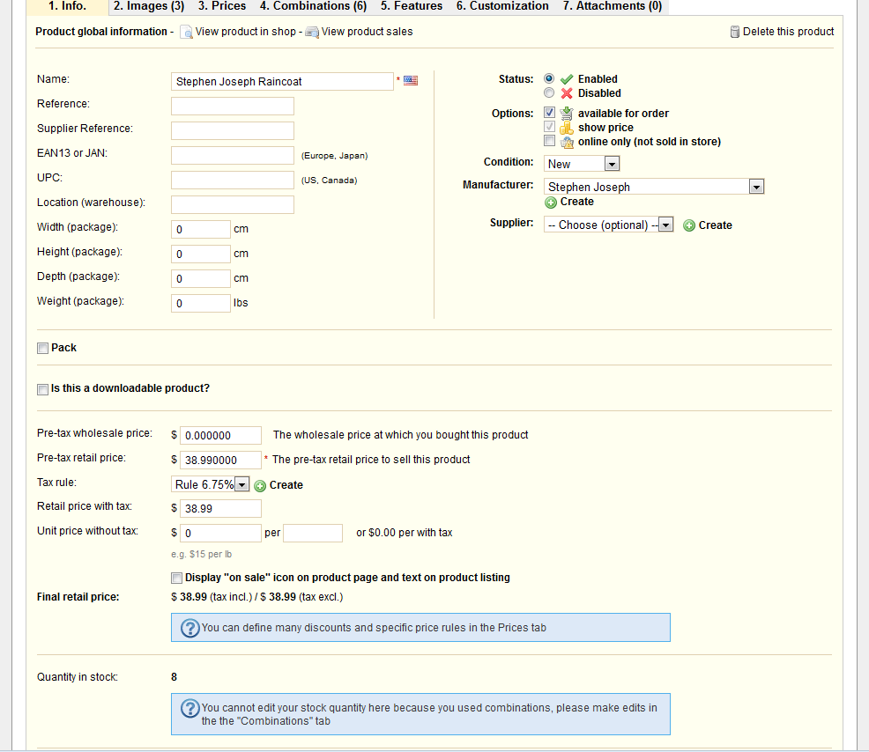Click green plus icon under Manufacturer
This screenshot has height=752, width=869.
(x=550, y=203)
